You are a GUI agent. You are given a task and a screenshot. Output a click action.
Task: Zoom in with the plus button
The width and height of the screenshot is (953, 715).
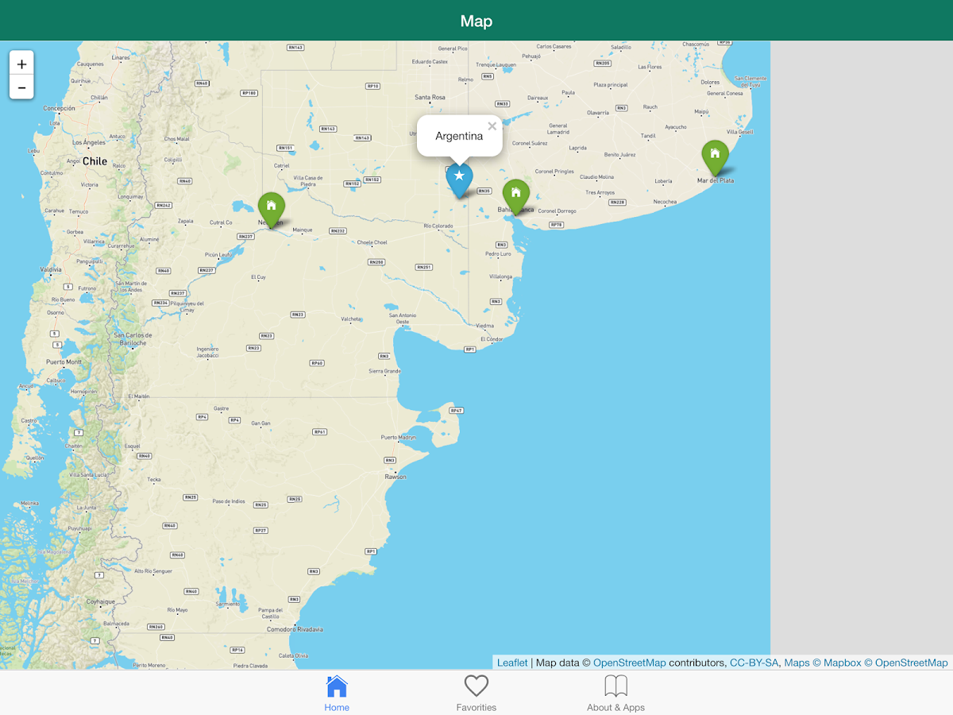(x=21, y=64)
